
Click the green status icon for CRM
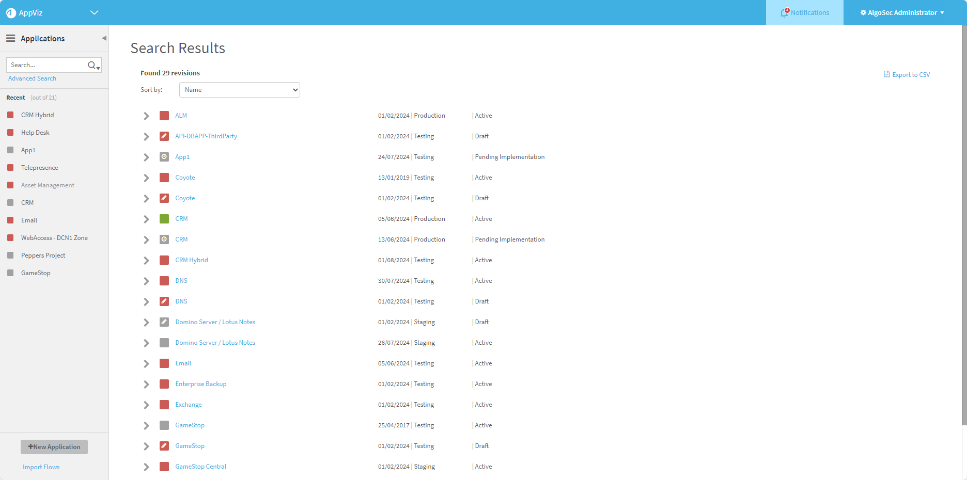(x=164, y=219)
